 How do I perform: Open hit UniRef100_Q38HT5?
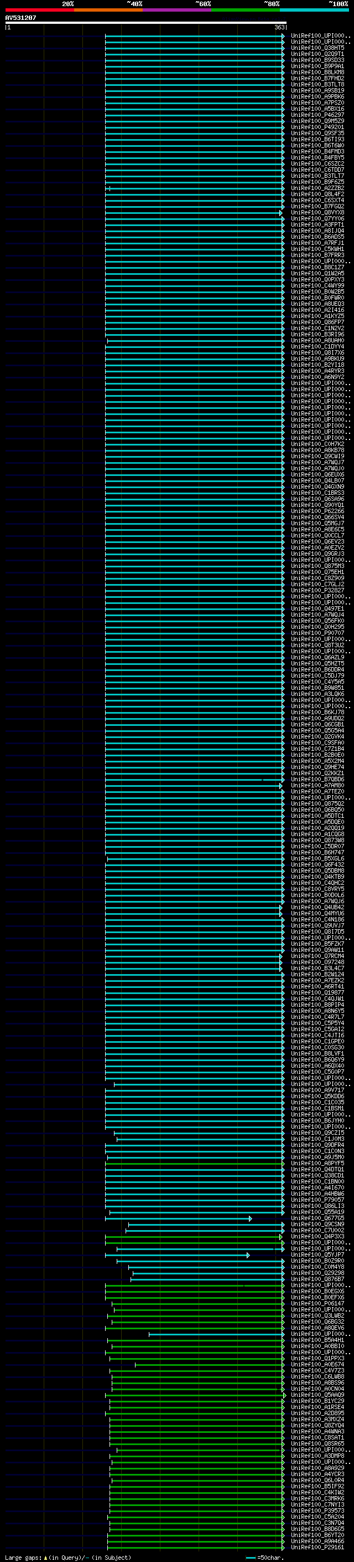pos(317,48)
